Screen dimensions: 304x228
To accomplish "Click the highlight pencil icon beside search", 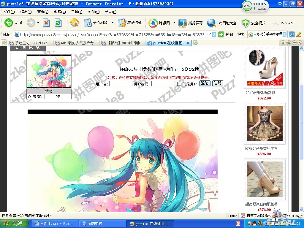I will tap(299, 34).
